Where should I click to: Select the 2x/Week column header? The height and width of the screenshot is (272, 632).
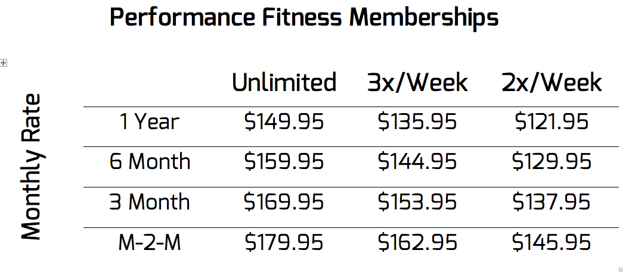tap(552, 83)
